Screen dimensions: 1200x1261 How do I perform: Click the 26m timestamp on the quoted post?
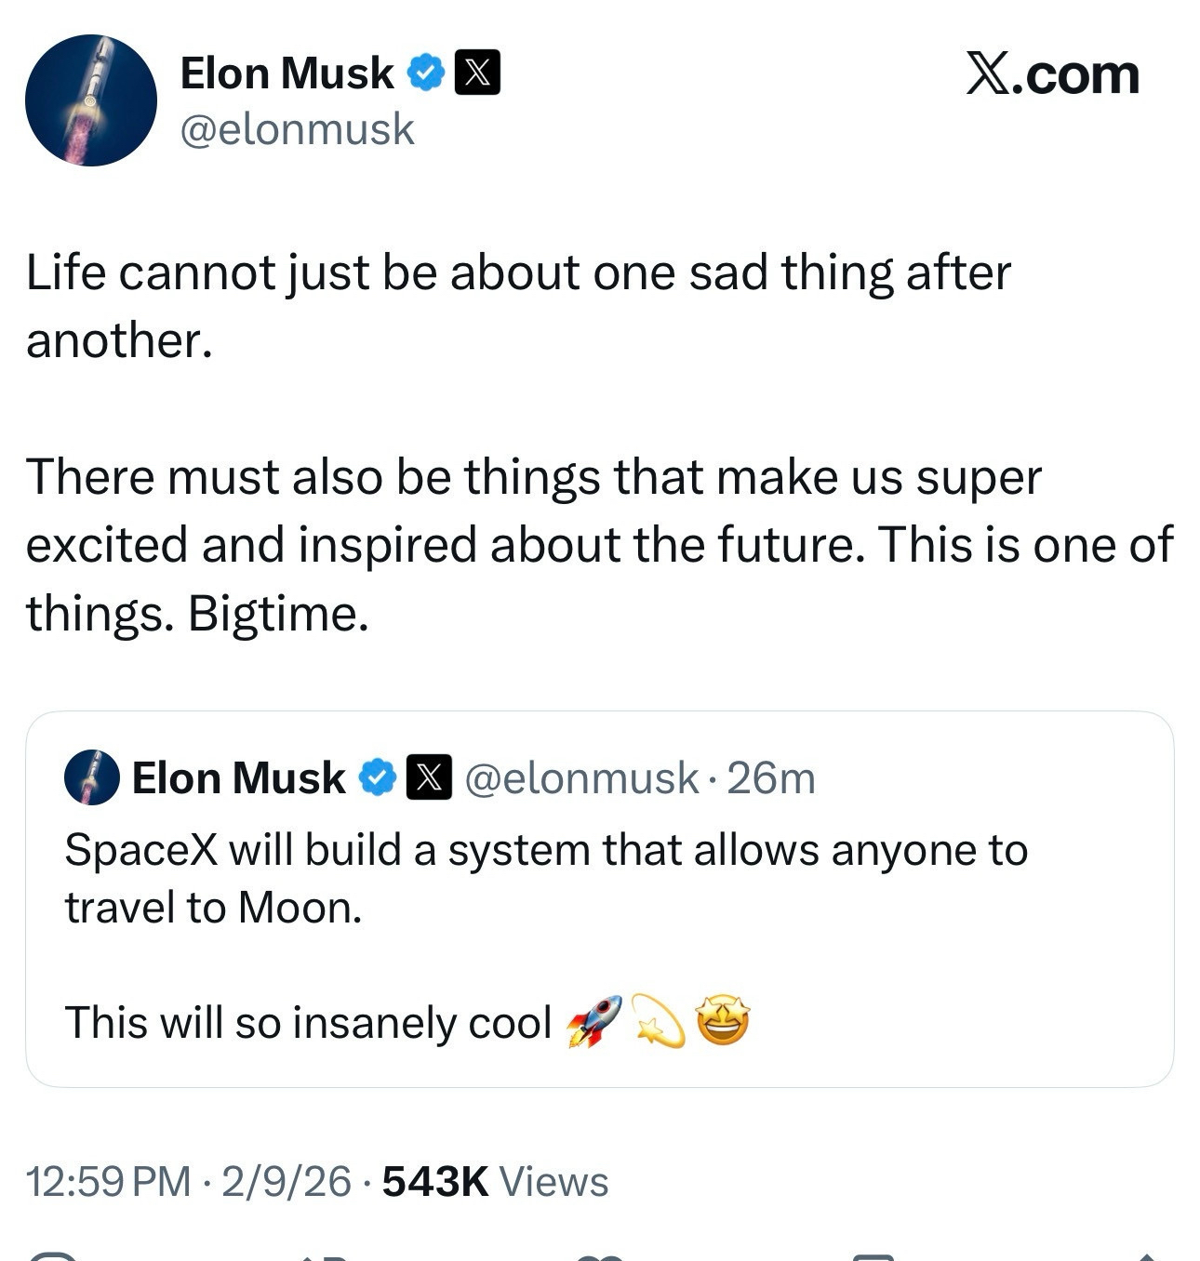coord(771,777)
